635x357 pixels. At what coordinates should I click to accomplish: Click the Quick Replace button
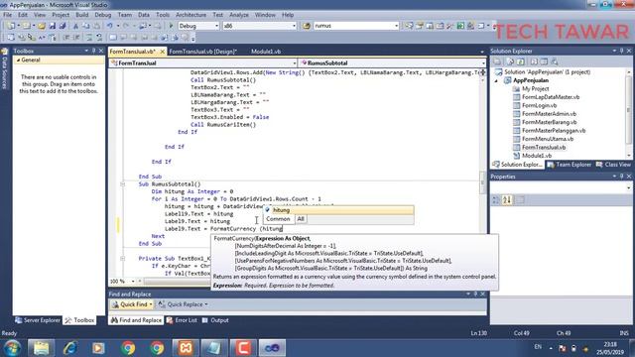(x=183, y=304)
